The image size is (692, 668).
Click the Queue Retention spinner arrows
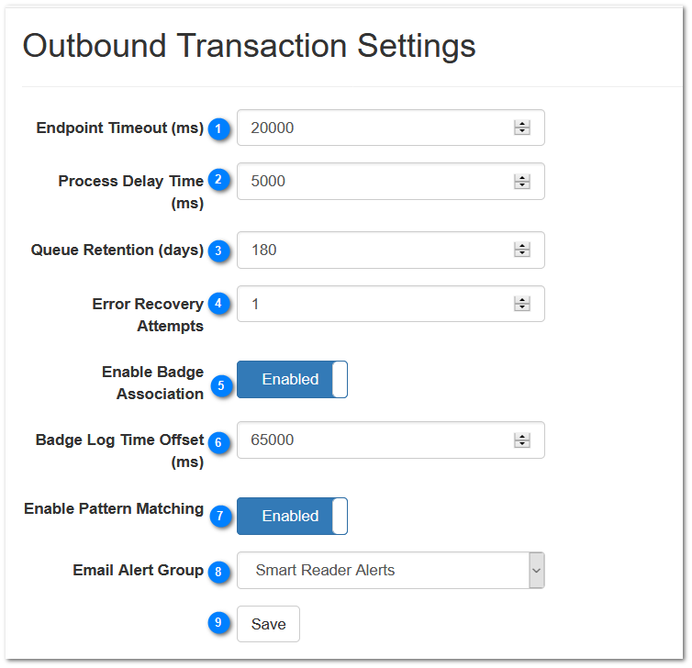tap(522, 250)
